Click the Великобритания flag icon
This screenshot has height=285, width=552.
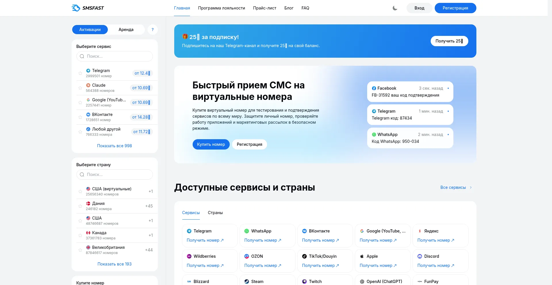88,247
